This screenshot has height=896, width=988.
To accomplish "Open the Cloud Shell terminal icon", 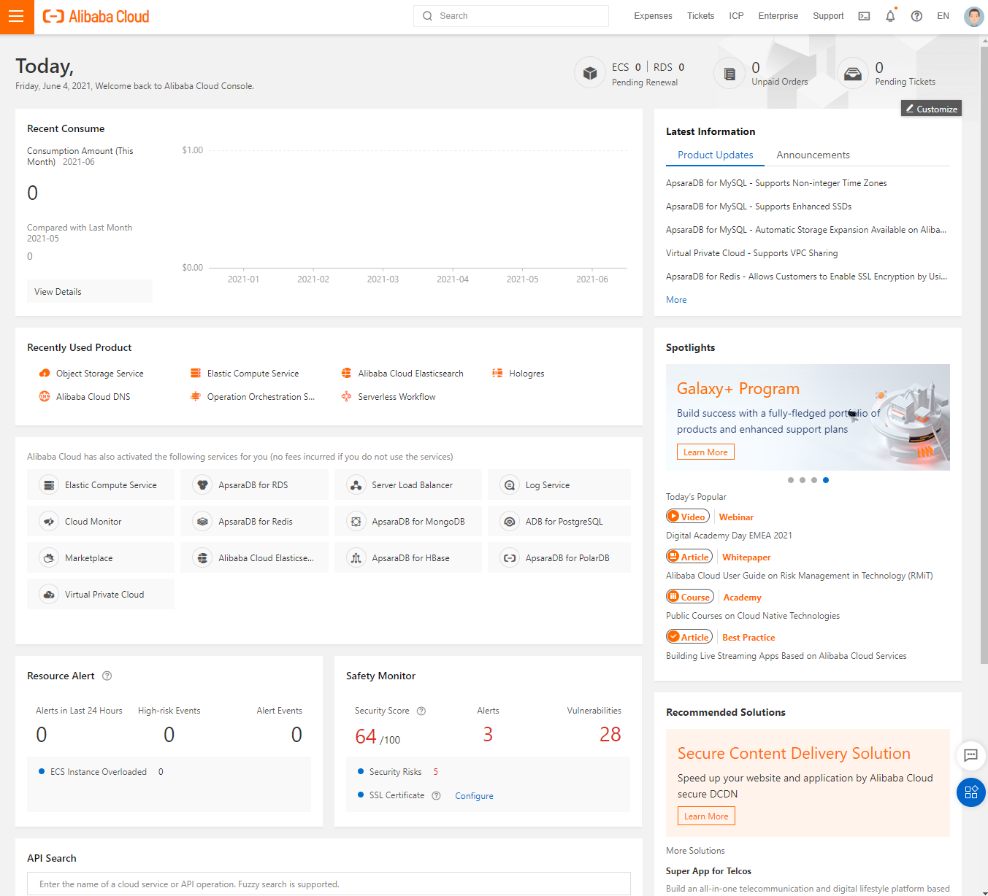I will coord(864,16).
